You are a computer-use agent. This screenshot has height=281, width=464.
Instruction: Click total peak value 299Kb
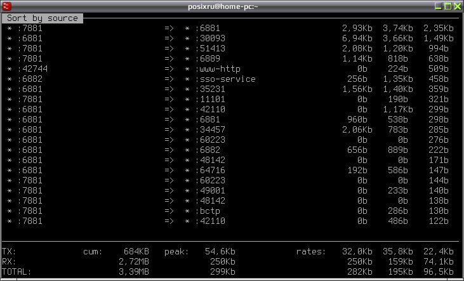[x=223, y=272]
